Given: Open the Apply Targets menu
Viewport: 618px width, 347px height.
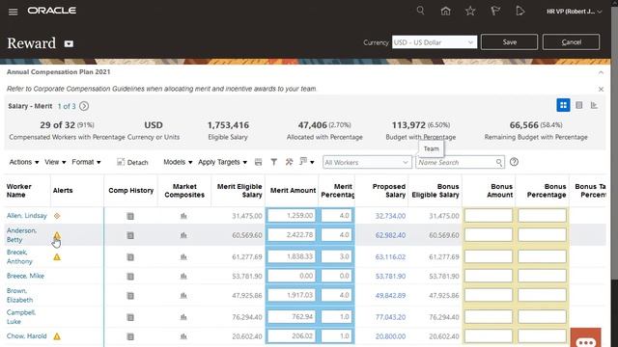Looking at the screenshot, I should tap(223, 162).
